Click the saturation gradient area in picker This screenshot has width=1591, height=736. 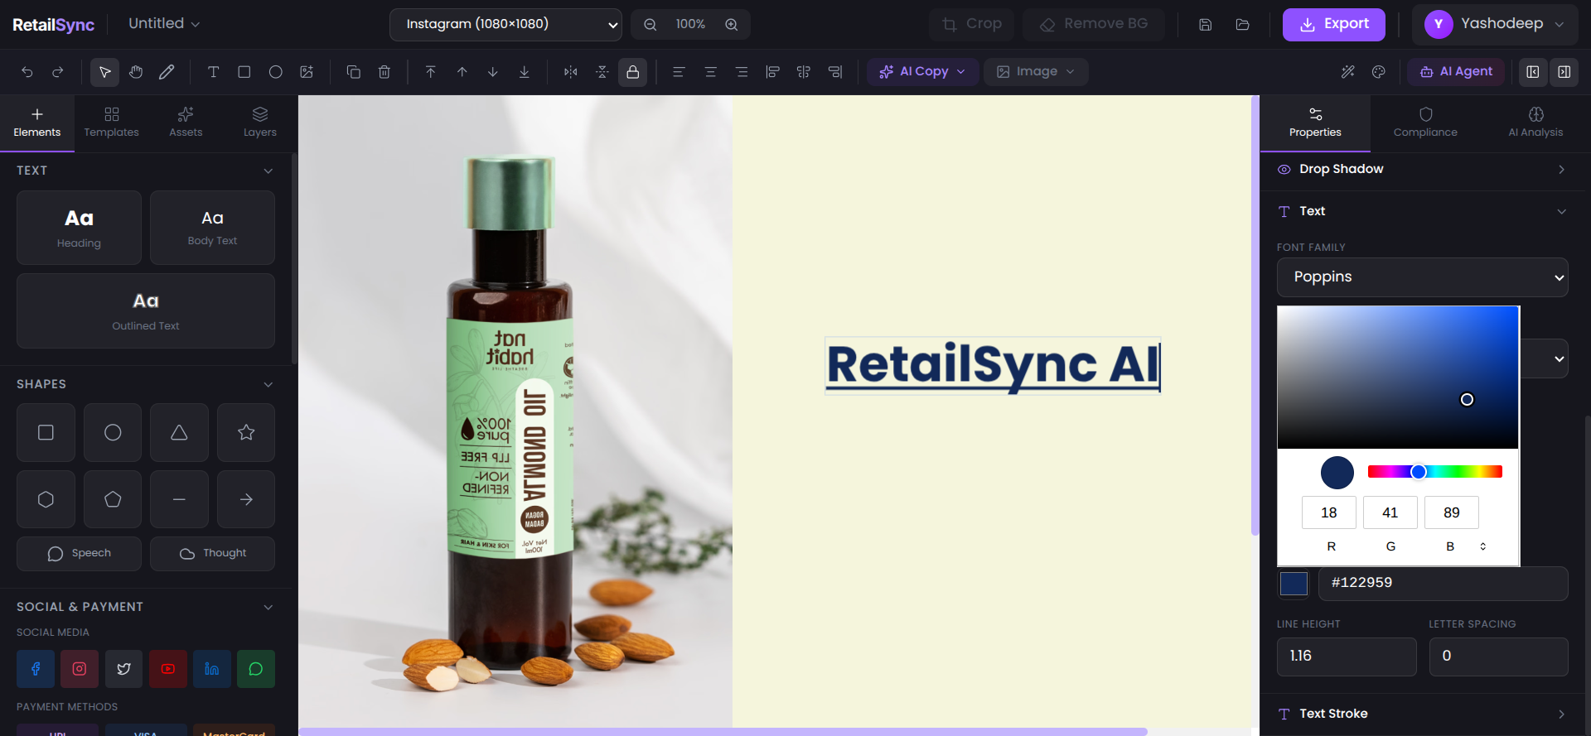(x=1398, y=378)
